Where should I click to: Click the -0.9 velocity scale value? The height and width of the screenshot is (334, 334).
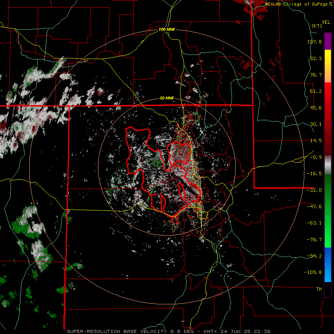pos(316,157)
